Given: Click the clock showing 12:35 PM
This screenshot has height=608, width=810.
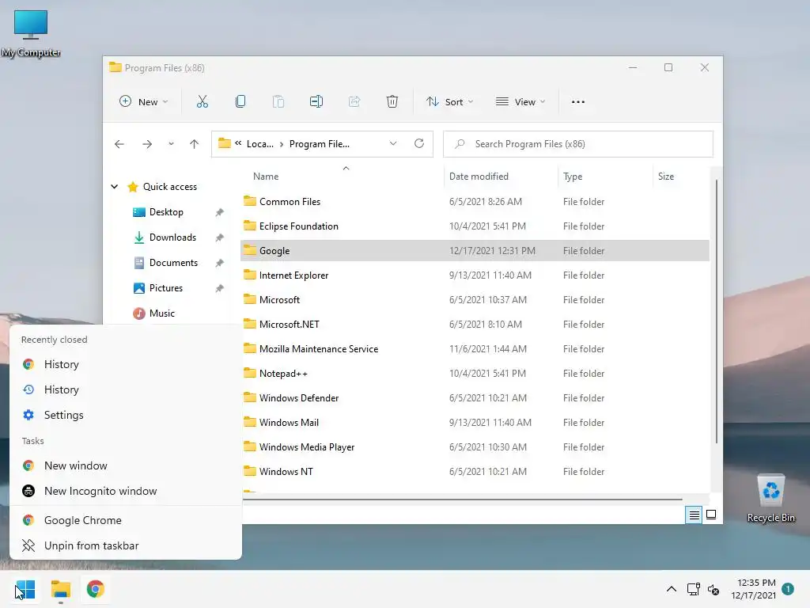Looking at the screenshot, I should coord(755,583).
